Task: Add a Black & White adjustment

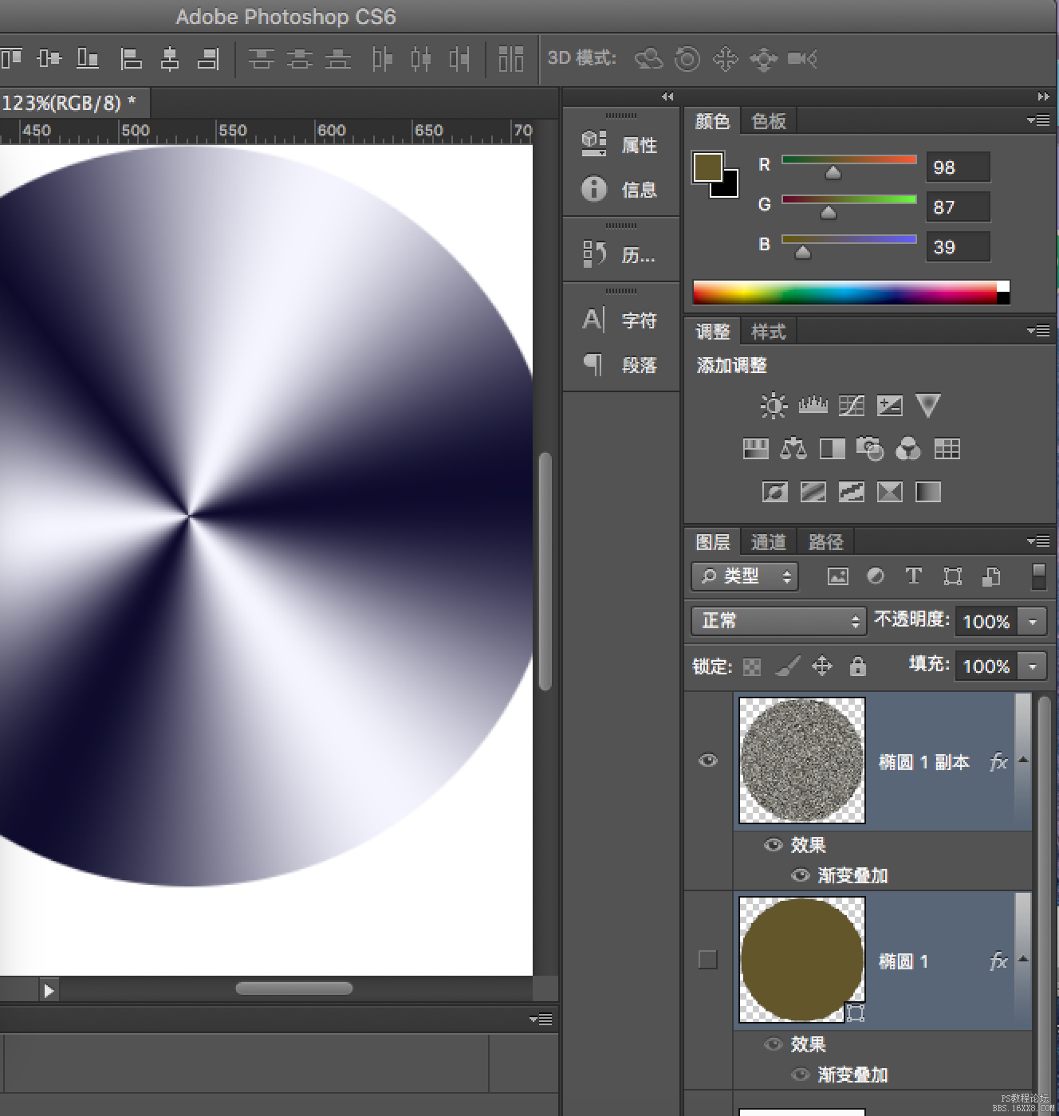Action: [832, 449]
